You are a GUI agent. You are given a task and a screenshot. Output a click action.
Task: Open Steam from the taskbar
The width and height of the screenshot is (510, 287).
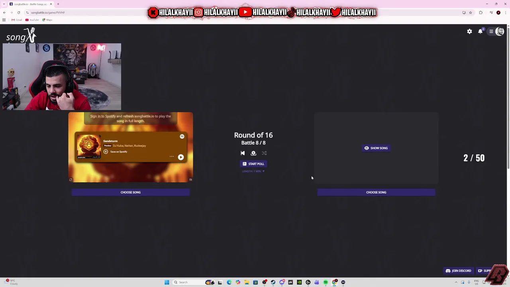tap(273, 282)
